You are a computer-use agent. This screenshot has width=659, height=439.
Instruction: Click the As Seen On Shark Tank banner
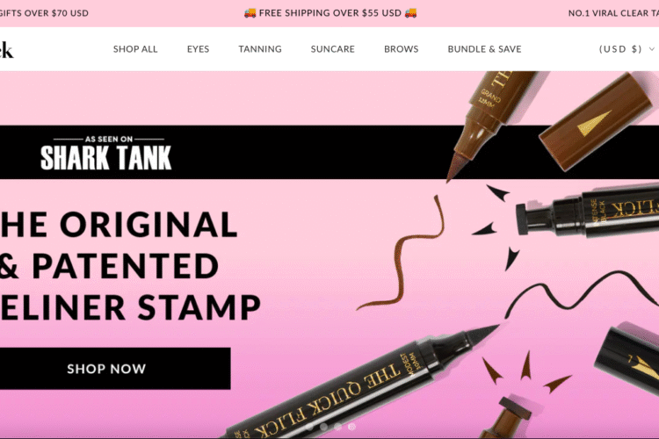click(x=106, y=153)
